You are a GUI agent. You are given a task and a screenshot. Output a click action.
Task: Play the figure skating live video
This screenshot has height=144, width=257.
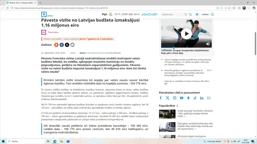[x=186, y=34]
